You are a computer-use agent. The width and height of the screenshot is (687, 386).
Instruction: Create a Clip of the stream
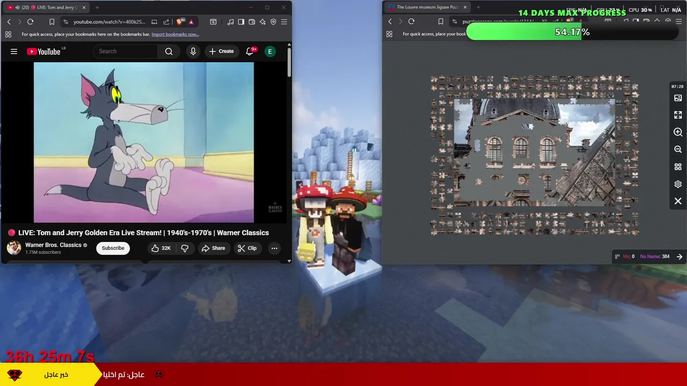tap(247, 248)
